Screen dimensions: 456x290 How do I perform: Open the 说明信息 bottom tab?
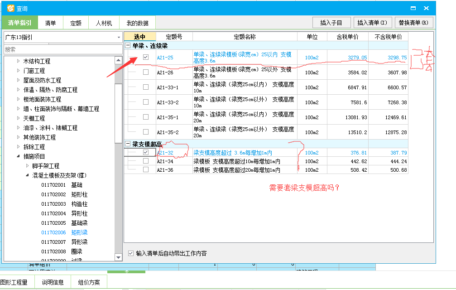[x=53, y=282]
